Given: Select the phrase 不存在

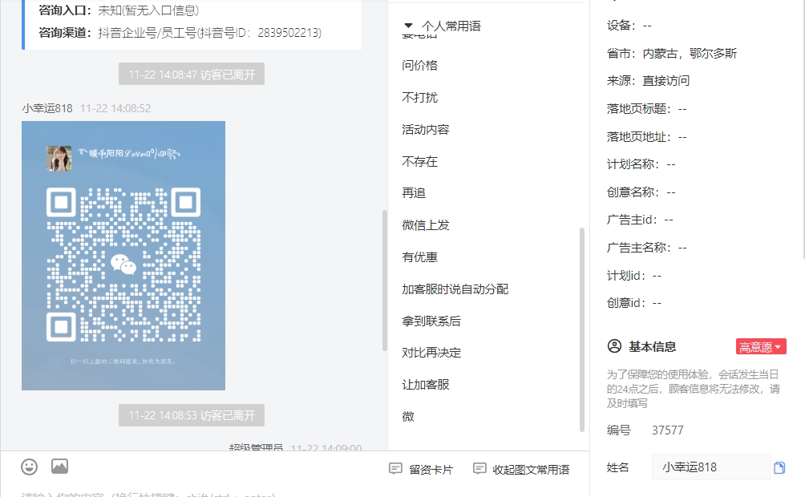Looking at the screenshot, I should point(419,162).
